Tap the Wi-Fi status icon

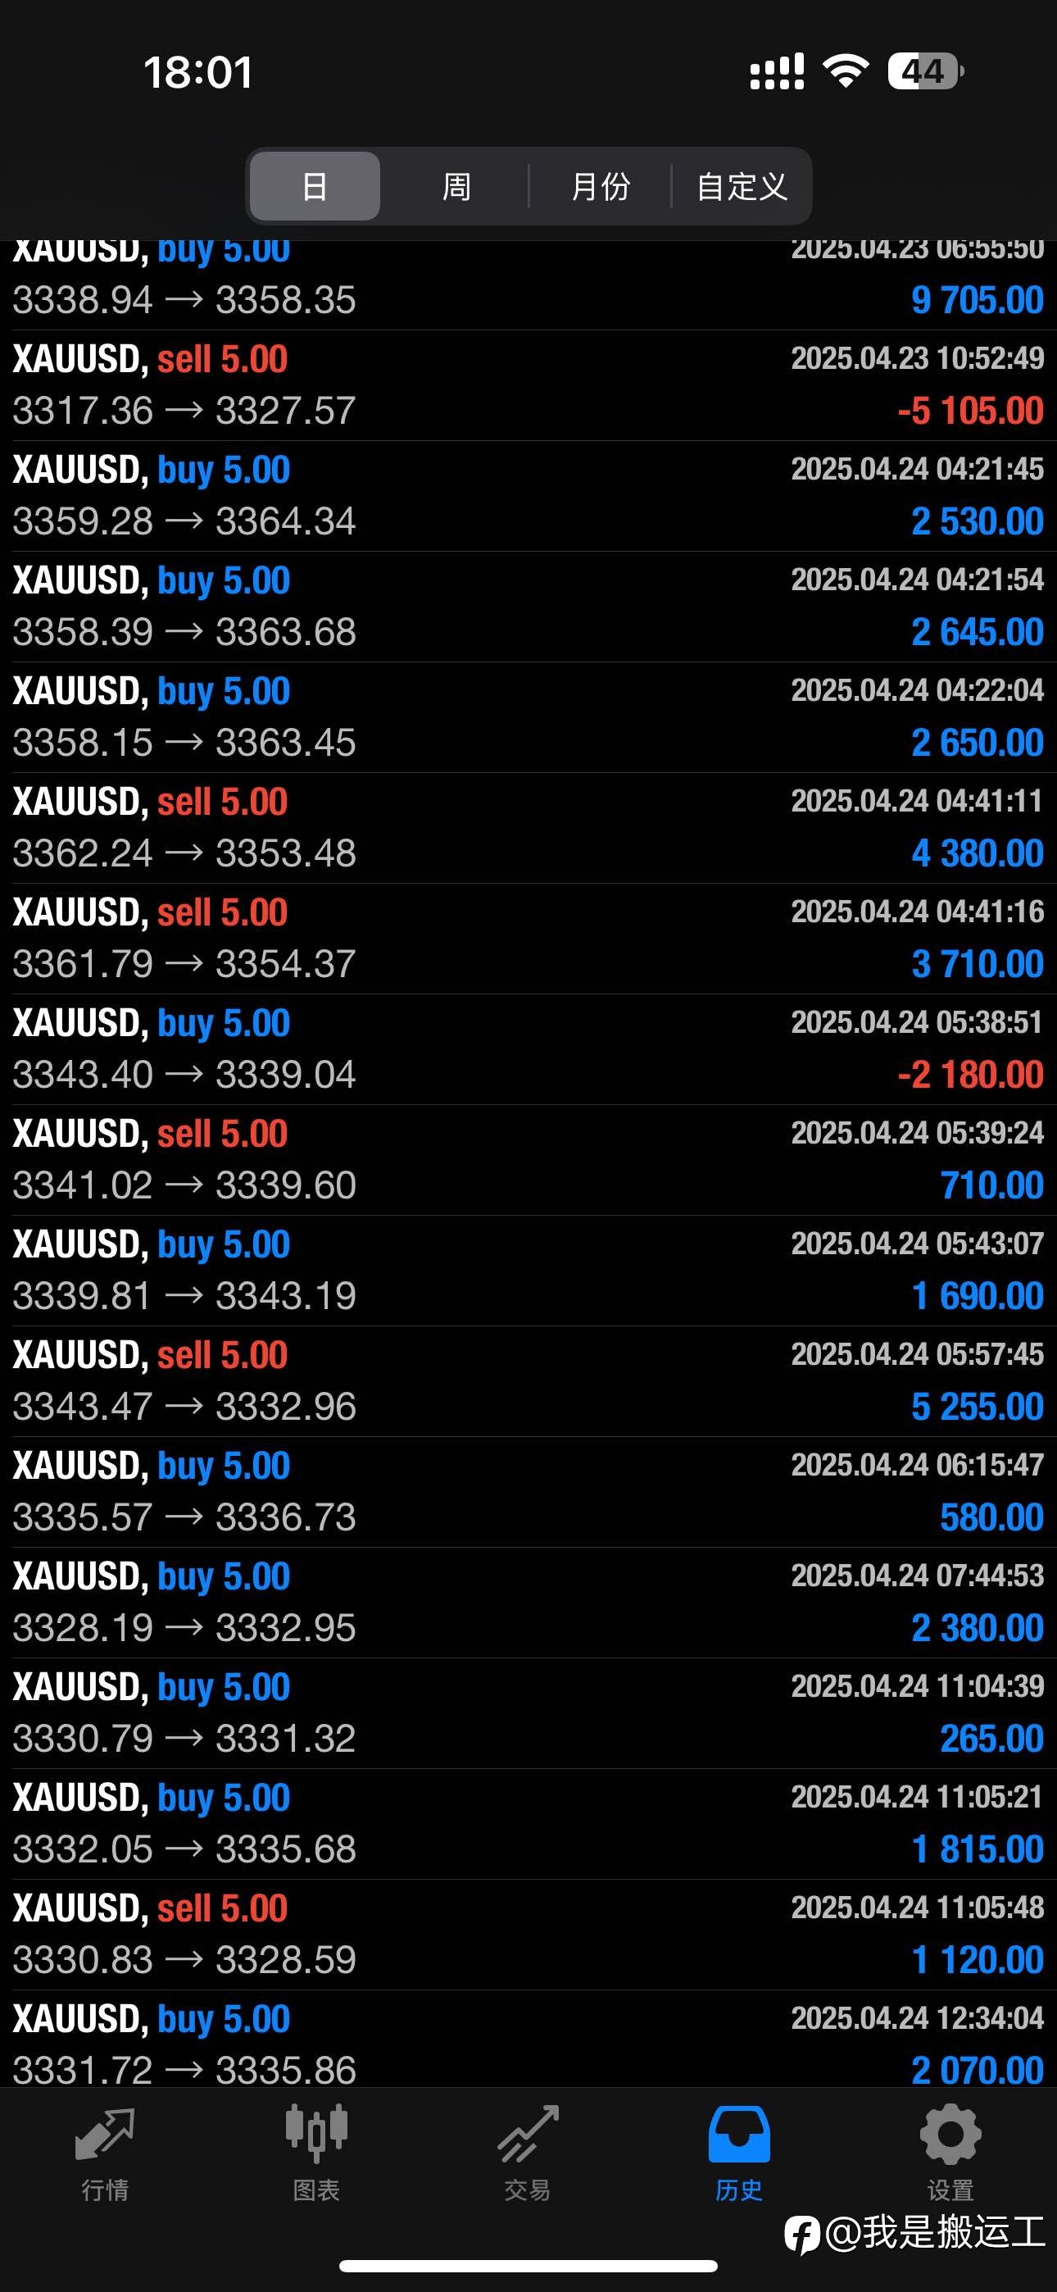point(846,70)
